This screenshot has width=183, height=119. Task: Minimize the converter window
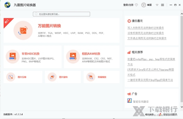pos(171,5)
